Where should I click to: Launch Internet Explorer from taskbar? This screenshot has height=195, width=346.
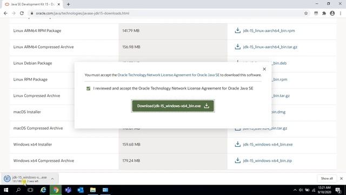tap(43, 190)
